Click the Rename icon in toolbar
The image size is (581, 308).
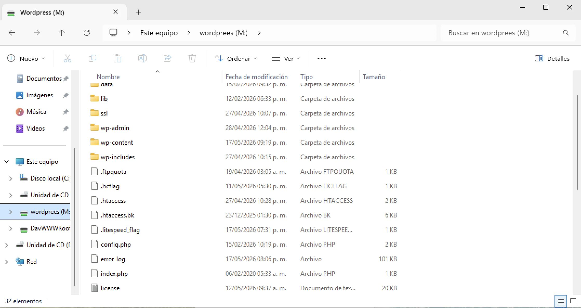point(142,59)
